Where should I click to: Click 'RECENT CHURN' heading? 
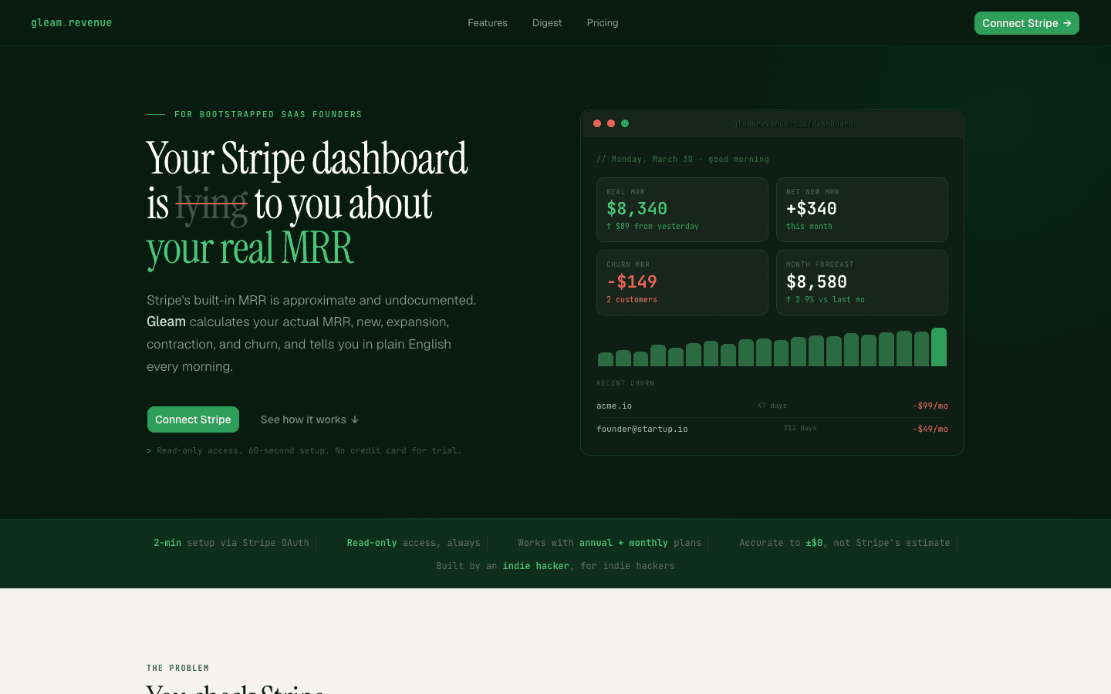click(625, 383)
